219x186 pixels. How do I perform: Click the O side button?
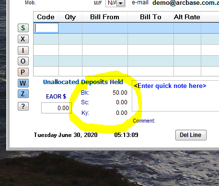[23, 61]
